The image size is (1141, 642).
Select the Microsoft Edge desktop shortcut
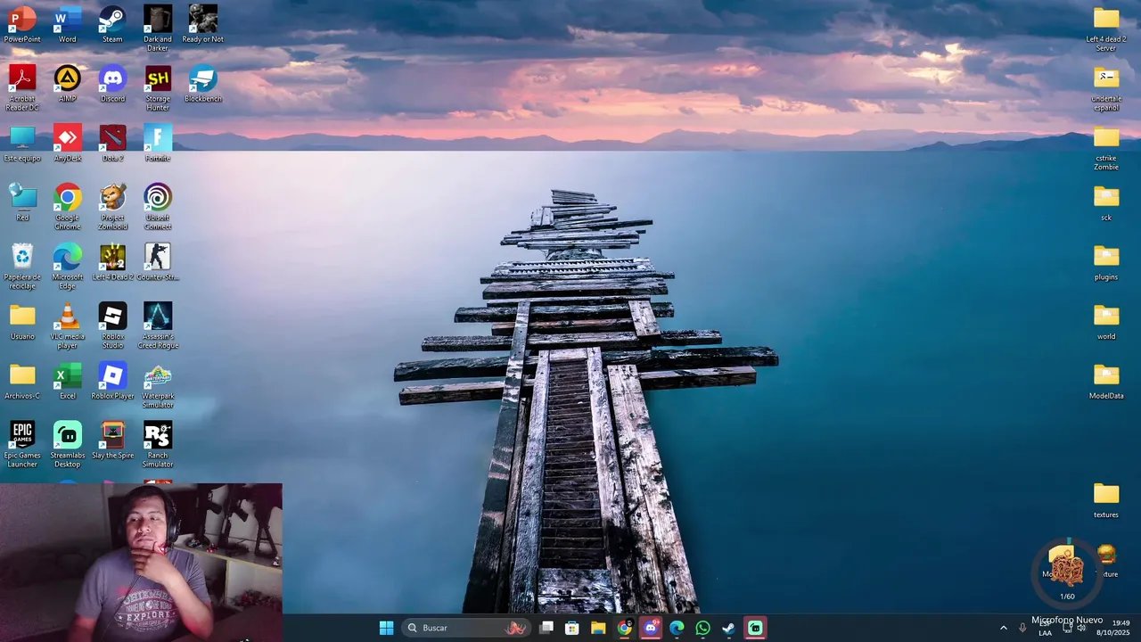click(x=68, y=267)
